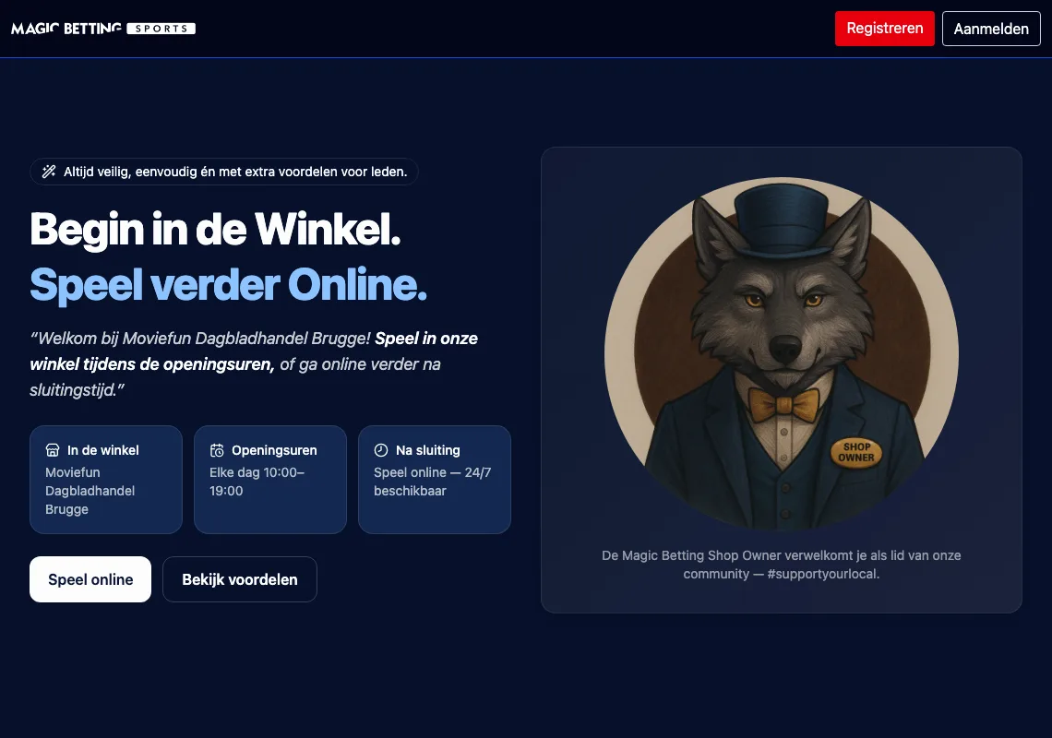Click the wolf shop owner portrait

pos(781,353)
